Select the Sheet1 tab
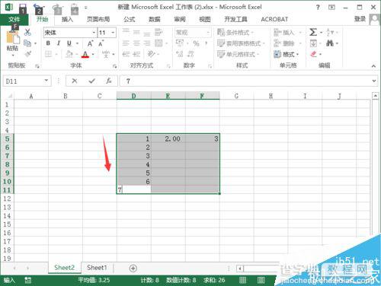This screenshot has height=286, width=381. 97,268
